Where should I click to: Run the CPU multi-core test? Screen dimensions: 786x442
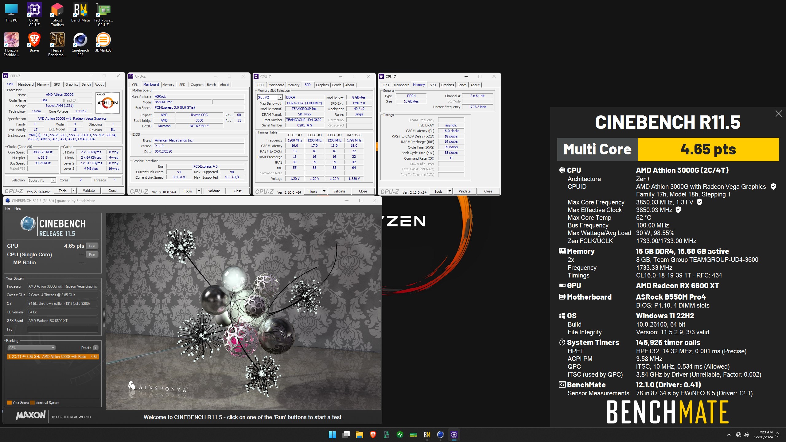92,246
